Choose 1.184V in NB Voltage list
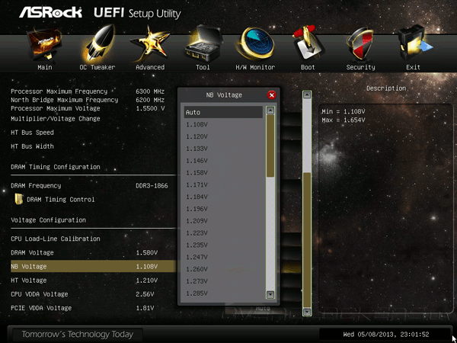Screen dimensions: 457x343 coord(223,197)
